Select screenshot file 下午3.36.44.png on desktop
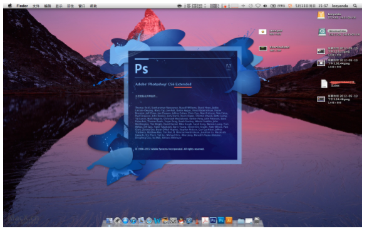 click(321, 63)
